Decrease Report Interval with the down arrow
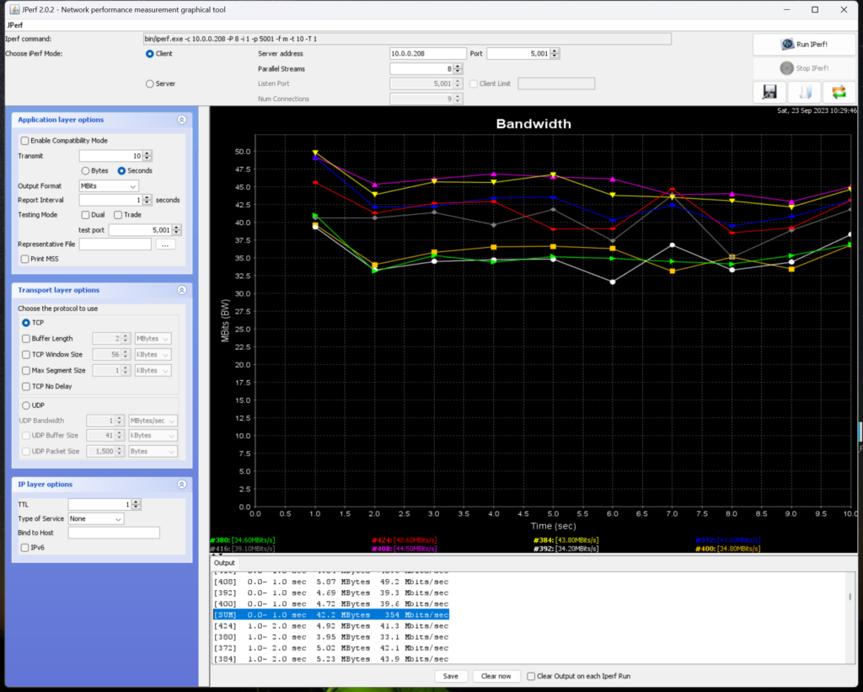Screen dimensions: 863x692 147,203
